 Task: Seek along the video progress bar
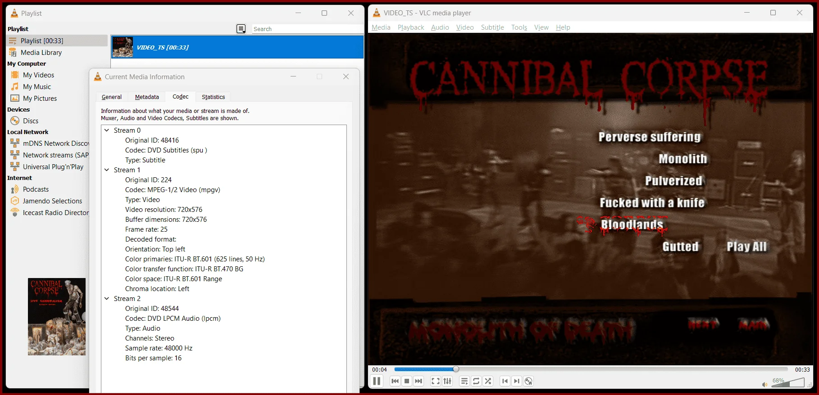click(x=591, y=369)
